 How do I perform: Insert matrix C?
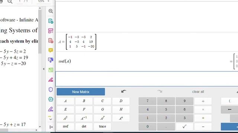pyautogui.click(x=103, y=101)
